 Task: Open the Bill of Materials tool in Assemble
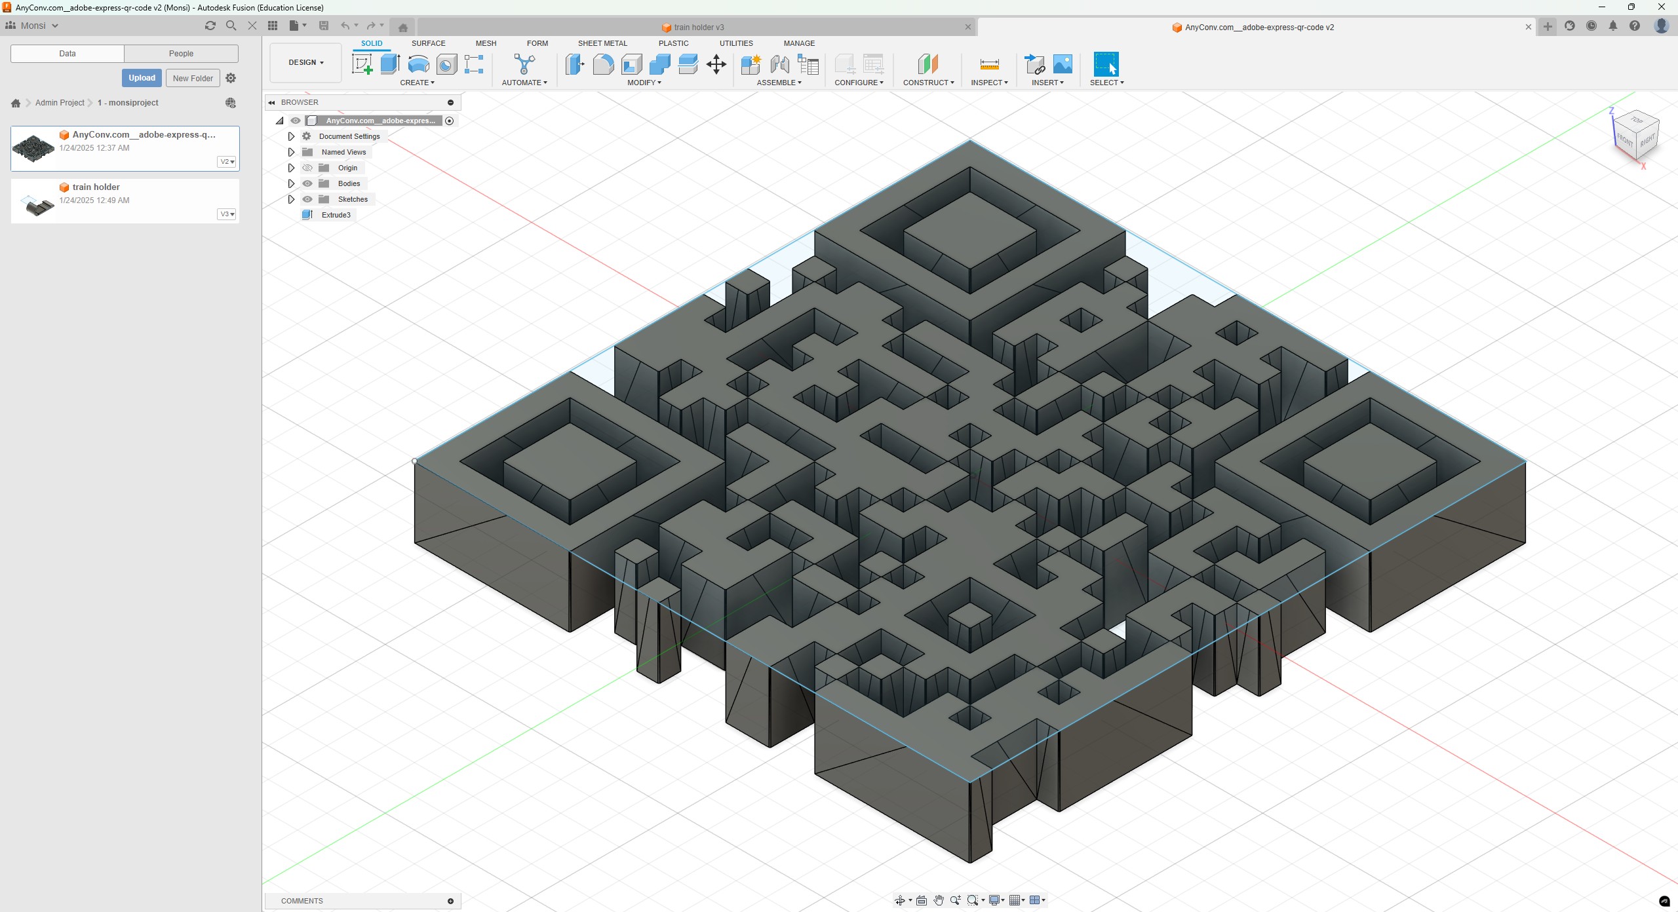808,64
